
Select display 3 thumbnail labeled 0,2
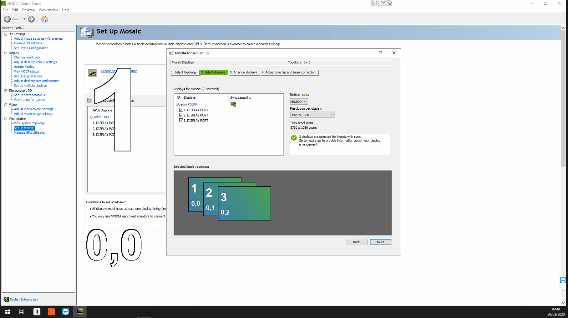(244, 203)
